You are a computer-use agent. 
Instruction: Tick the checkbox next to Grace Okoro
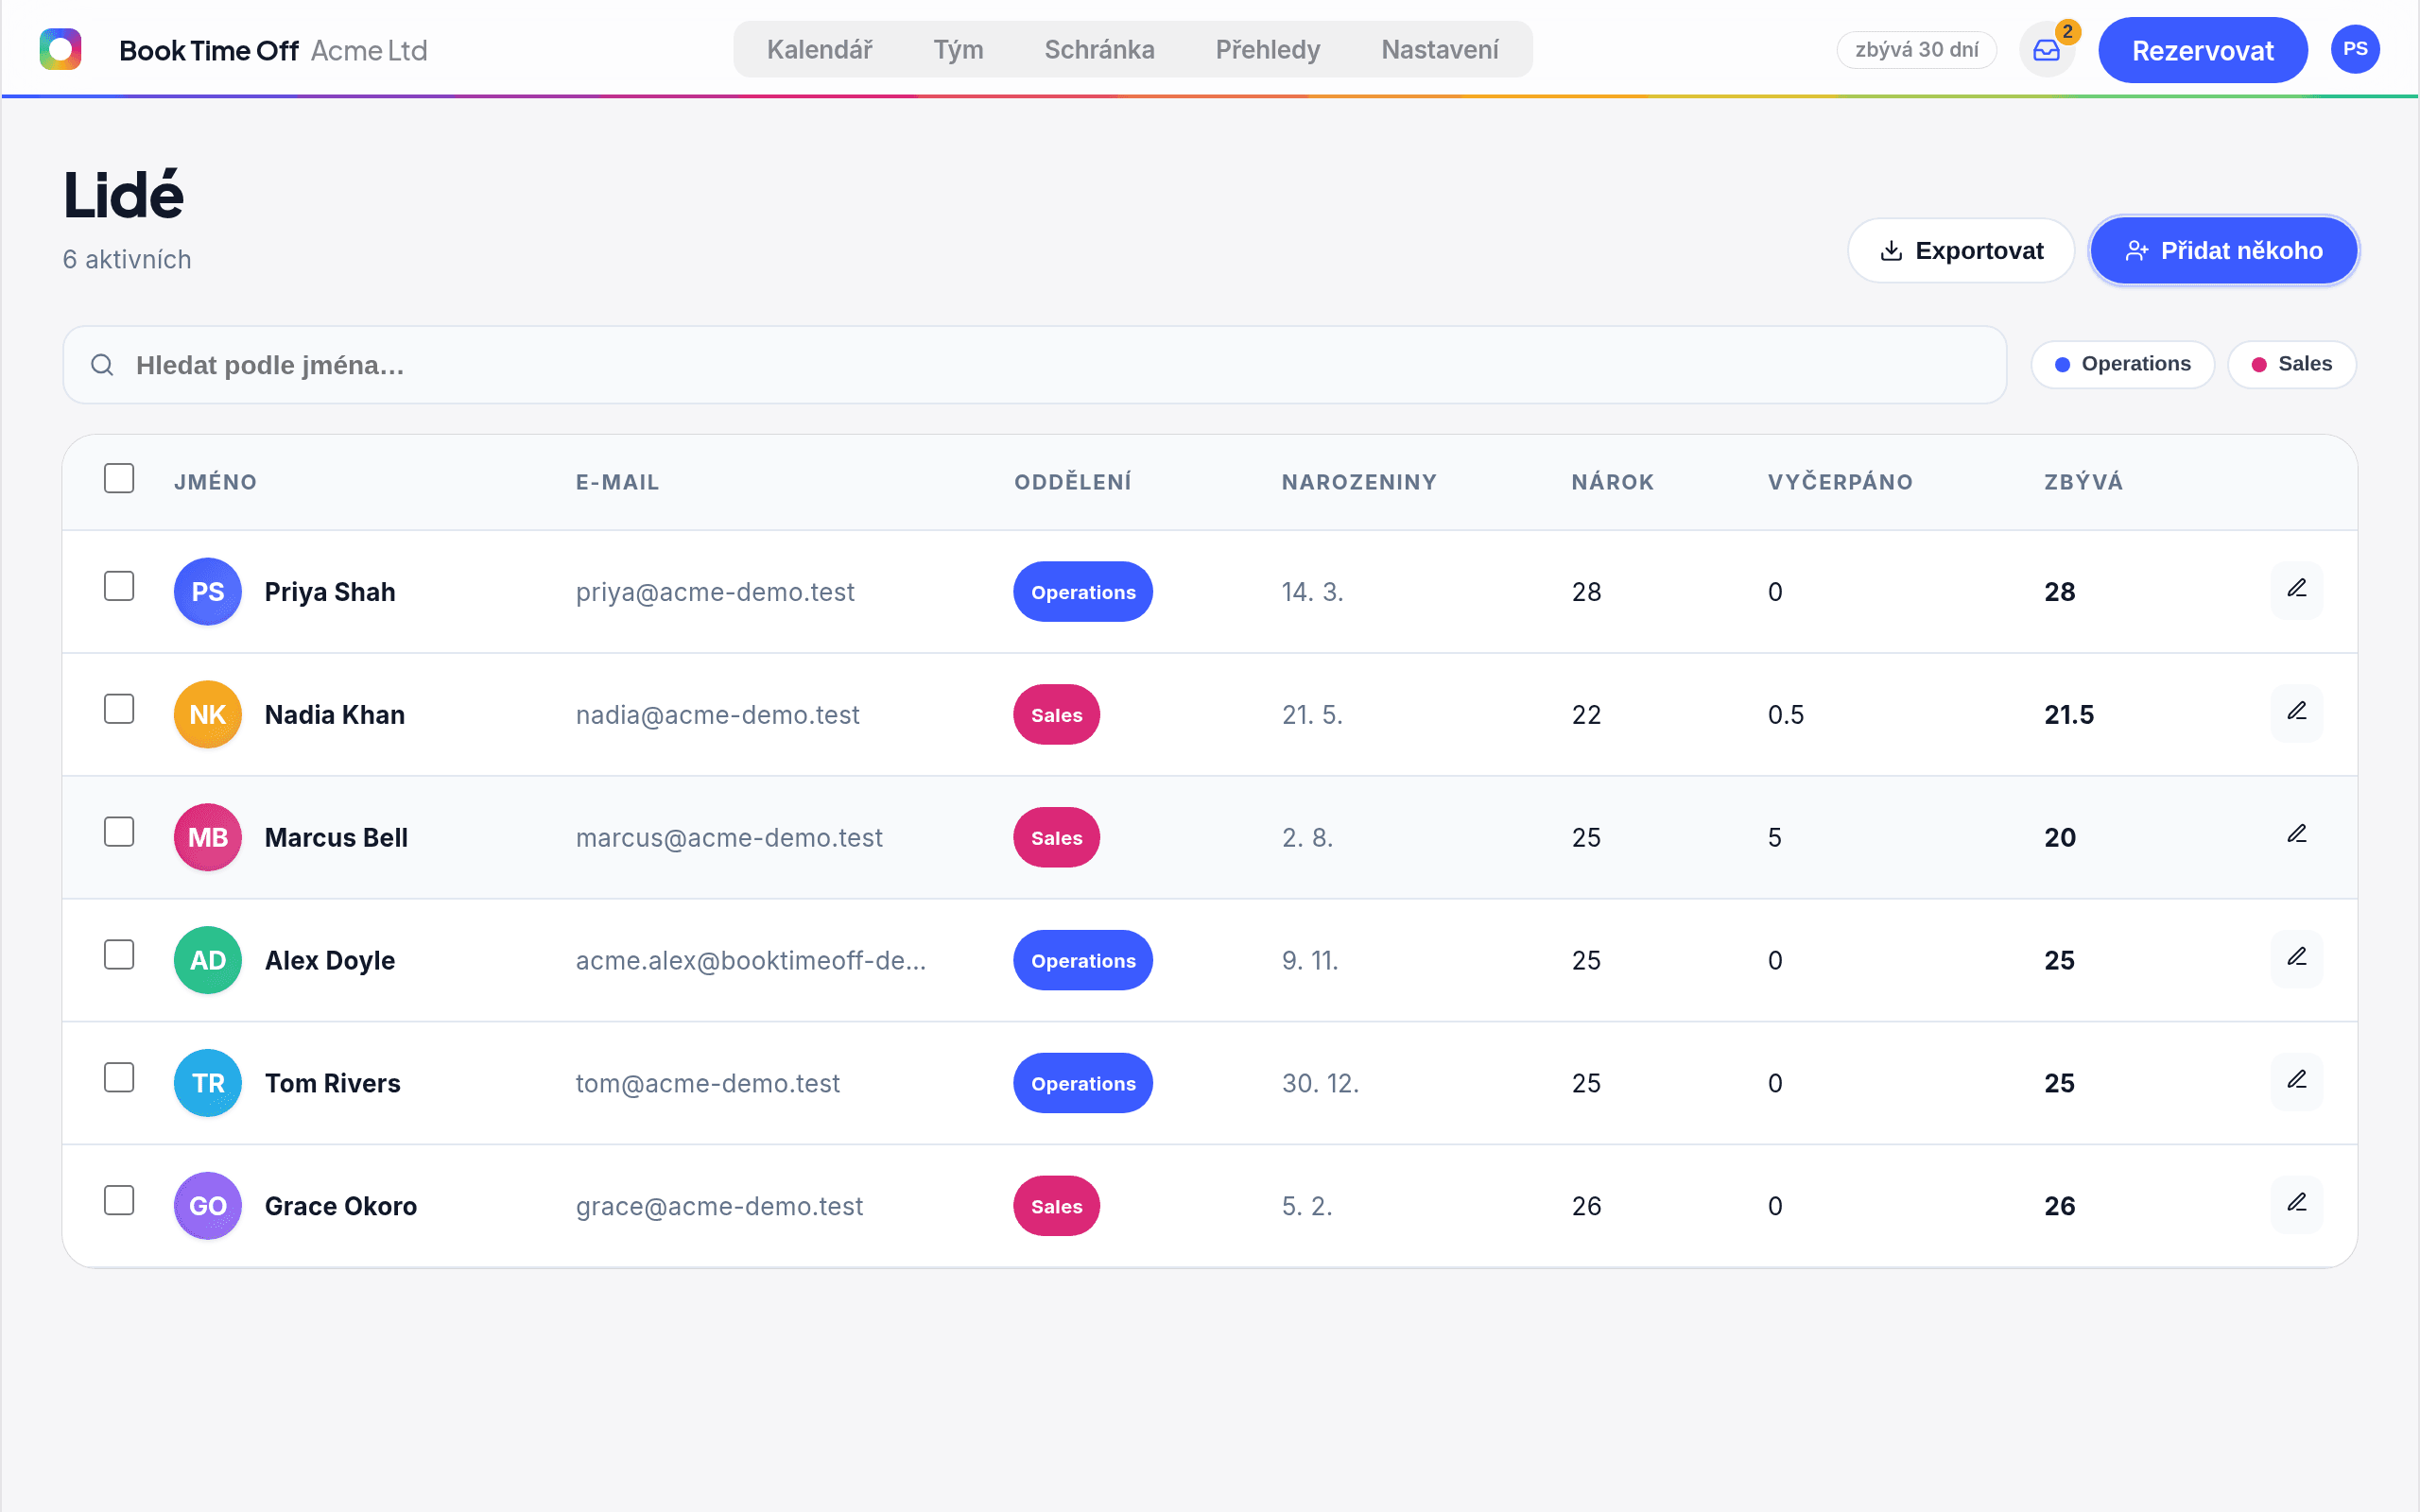pos(119,1200)
